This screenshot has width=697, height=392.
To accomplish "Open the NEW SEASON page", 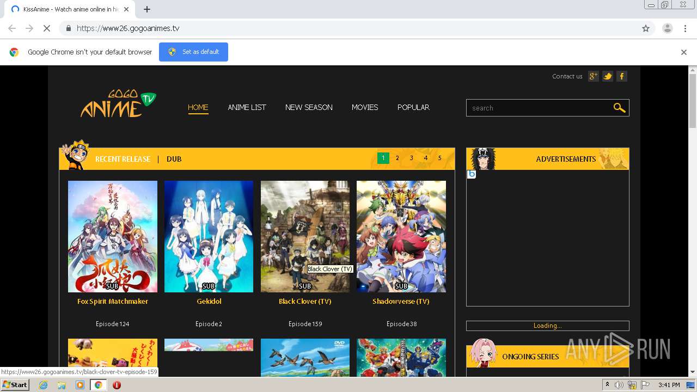I will point(309,107).
